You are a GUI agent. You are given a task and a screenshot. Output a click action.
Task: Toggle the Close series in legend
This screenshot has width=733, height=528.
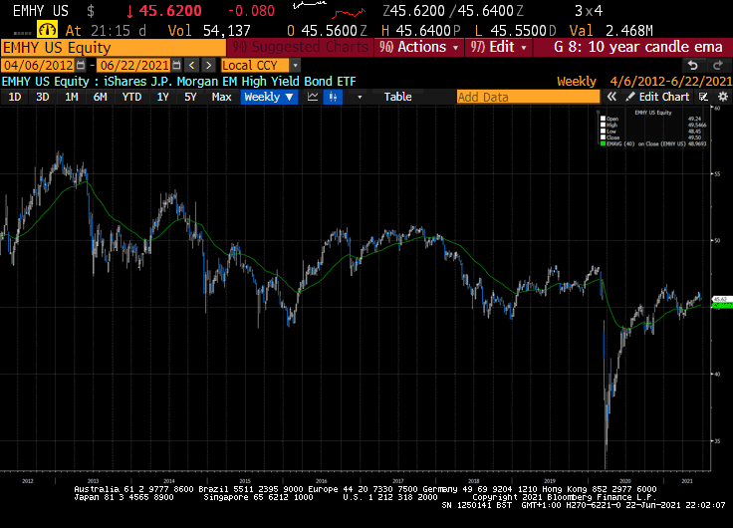604,137
